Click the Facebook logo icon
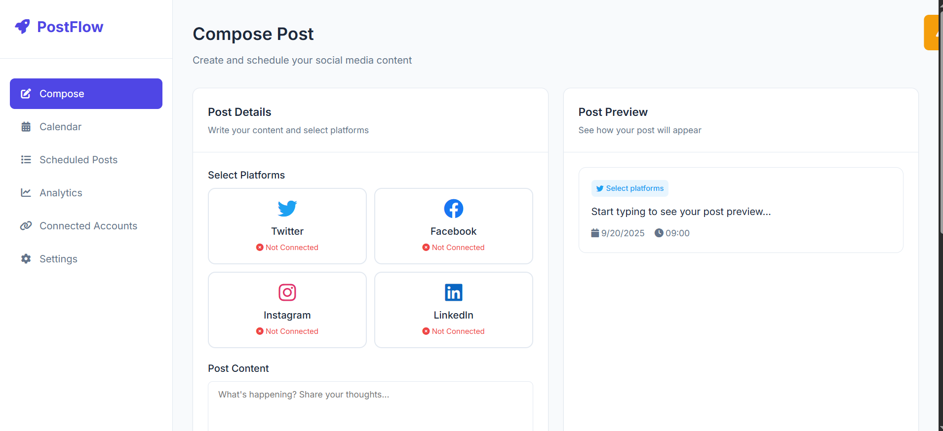The width and height of the screenshot is (943, 431). pos(454,209)
